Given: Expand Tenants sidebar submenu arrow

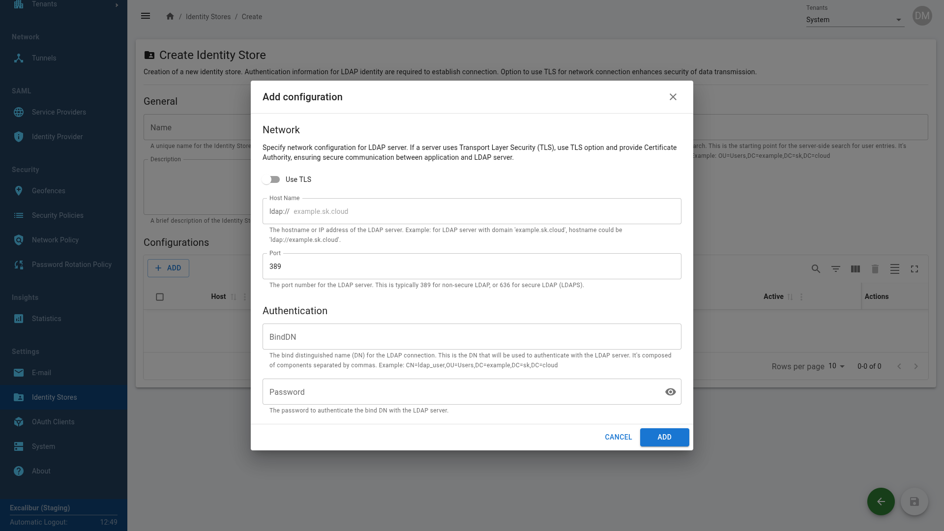Looking at the screenshot, I should 117,5.
